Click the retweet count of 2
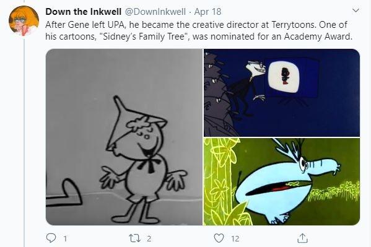Viewport: 371px width, 247px height. (149, 238)
